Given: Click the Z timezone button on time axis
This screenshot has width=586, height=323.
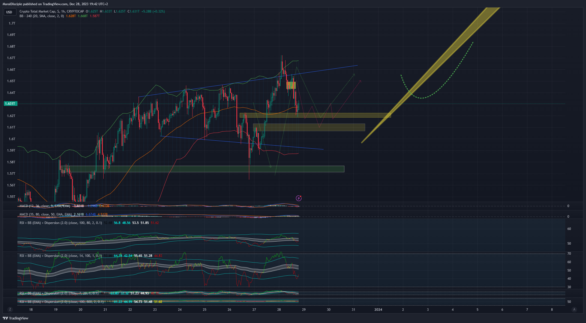Looking at the screenshot, I should [10, 309].
